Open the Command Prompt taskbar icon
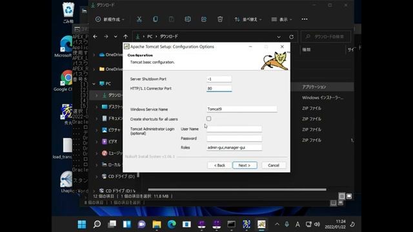This screenshot has width=413, height=232. [232, 224]
